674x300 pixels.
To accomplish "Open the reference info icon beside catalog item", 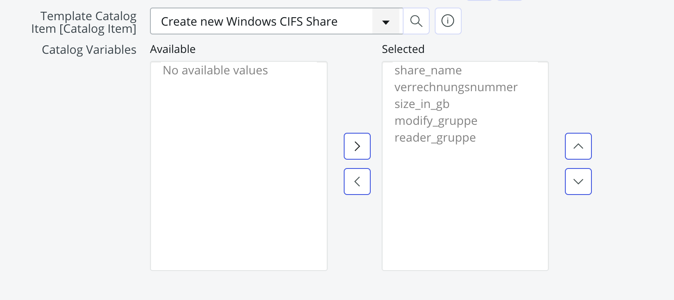I will [x=448, y=21].
